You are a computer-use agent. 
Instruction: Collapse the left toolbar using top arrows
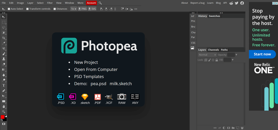[3, 13]
